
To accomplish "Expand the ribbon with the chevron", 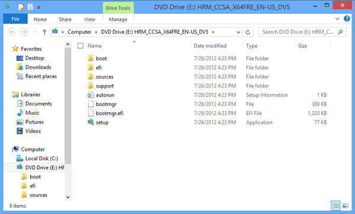I will pyautogui.click(x=337, y=18).
